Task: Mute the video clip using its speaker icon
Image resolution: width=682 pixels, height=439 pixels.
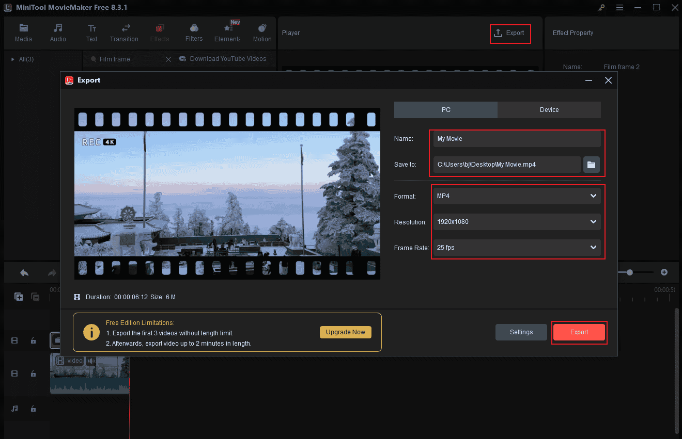Action: point(91,361)
